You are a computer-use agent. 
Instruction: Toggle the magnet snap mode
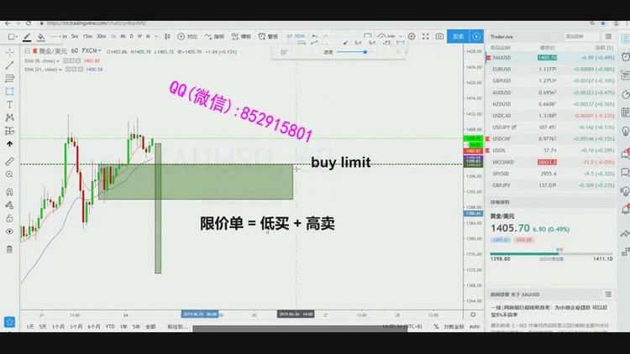pos(9,191)
